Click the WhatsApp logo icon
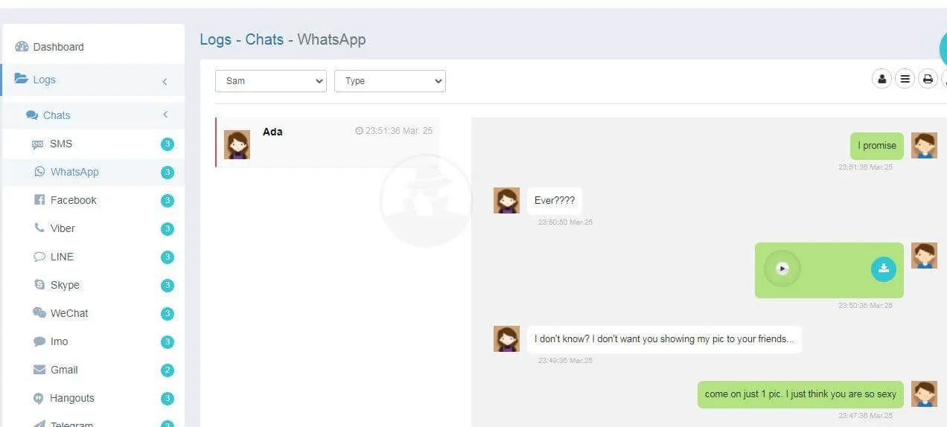This screenshot has height=427, width=947. 39,172
